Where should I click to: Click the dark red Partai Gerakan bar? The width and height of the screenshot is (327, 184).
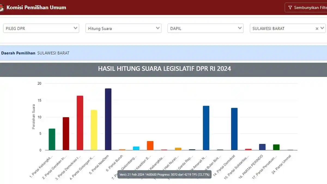coord(66,134)
